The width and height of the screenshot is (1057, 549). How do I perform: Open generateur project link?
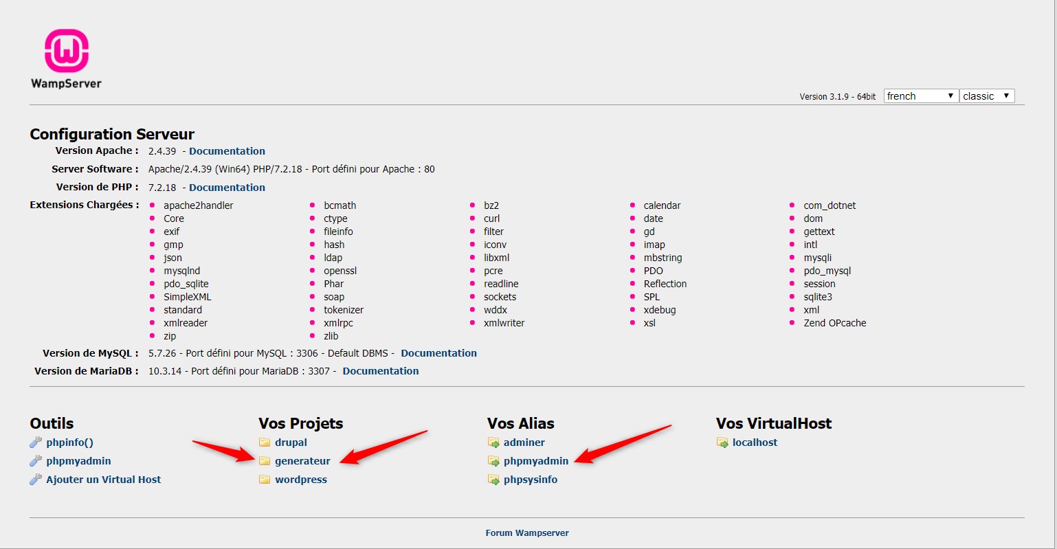302,461
